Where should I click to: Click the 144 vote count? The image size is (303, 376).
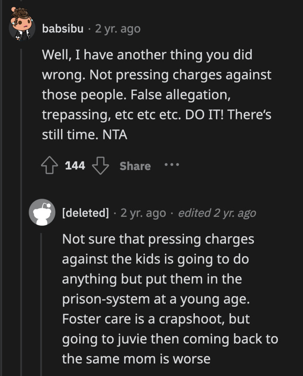click(75, 165)
